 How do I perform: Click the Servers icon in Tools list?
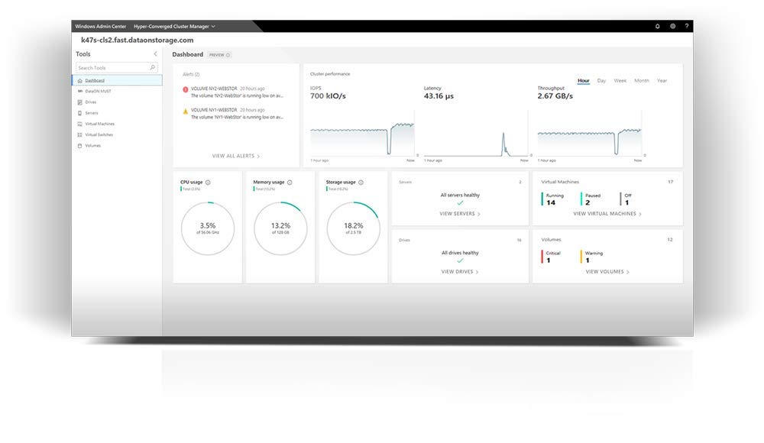click(x=80, y=113)
